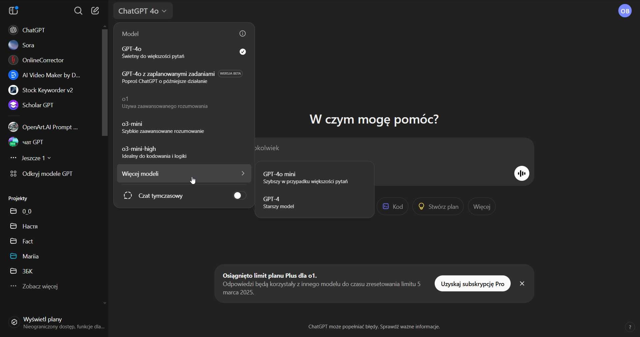Click Uzyskaj subskrypcję Pro button
Image resolution: width=640 pixels, height=337 pixels.
472,284
